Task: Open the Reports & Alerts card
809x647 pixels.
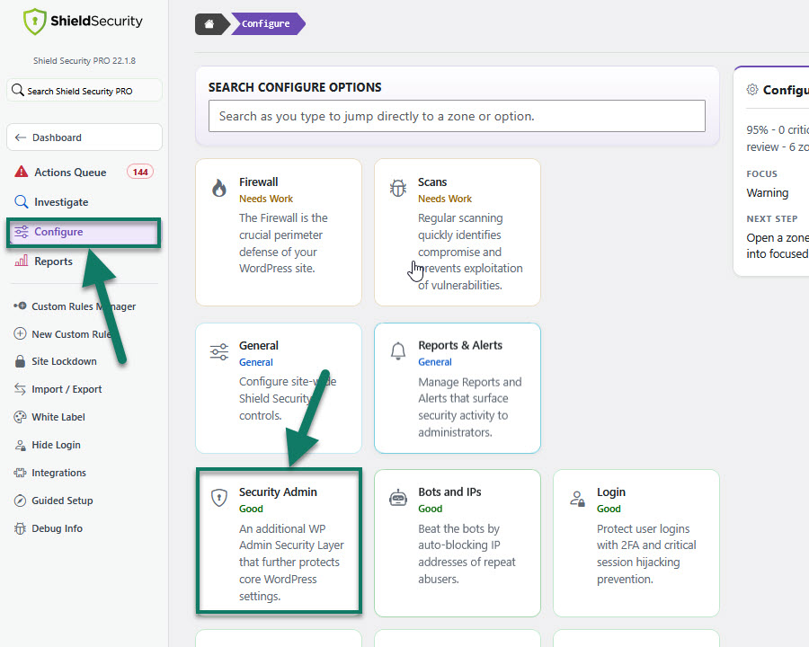Action: 458,388
